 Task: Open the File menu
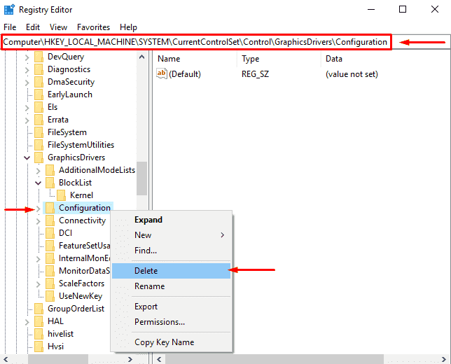pyautogui.click(x=10, y=27)
